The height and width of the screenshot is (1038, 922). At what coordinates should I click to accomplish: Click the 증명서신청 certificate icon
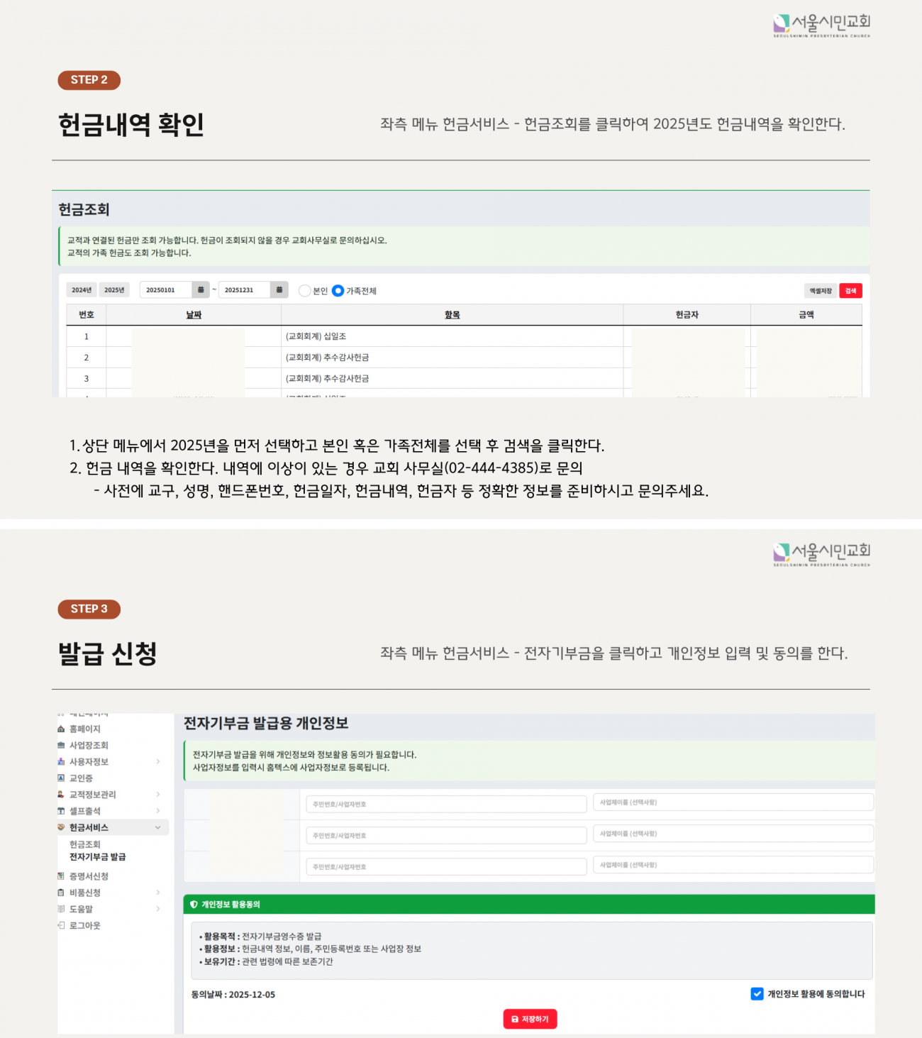coord(61,877)
